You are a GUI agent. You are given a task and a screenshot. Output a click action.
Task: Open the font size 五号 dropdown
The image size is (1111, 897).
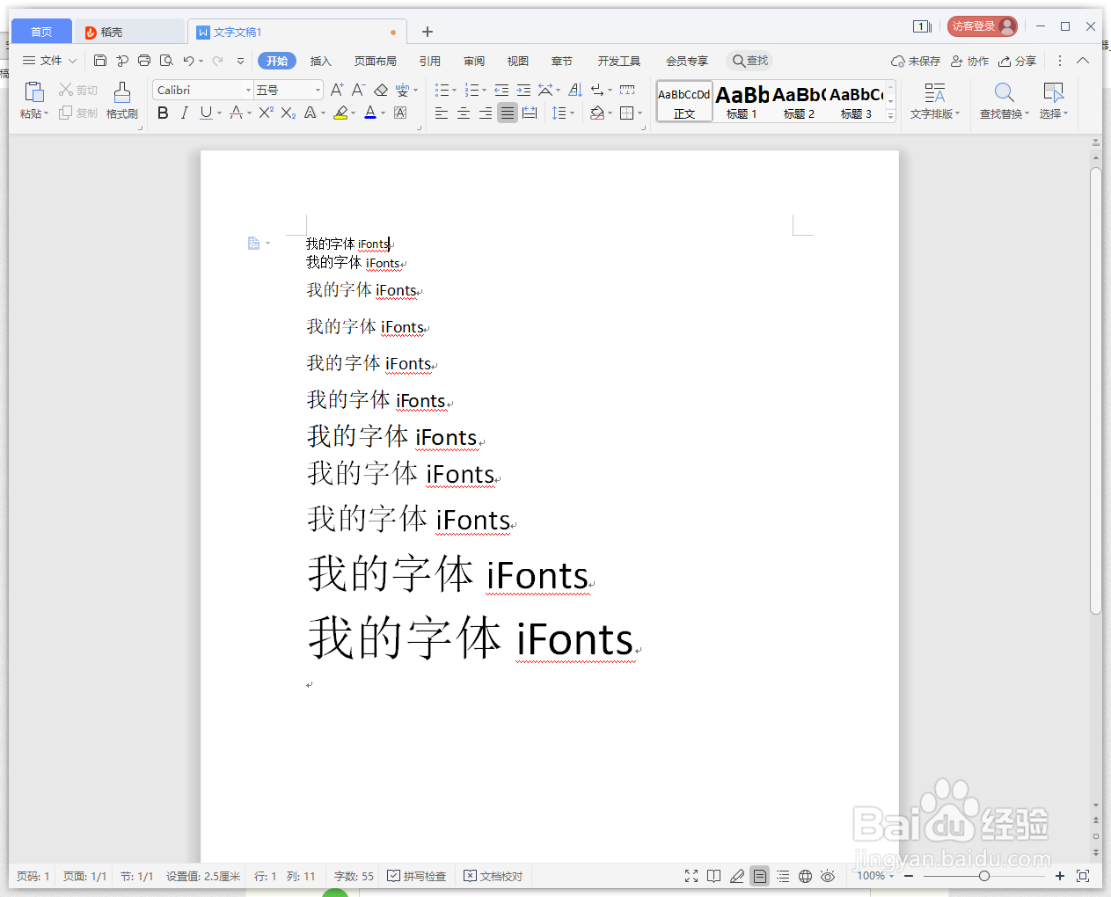click(318, 90)
